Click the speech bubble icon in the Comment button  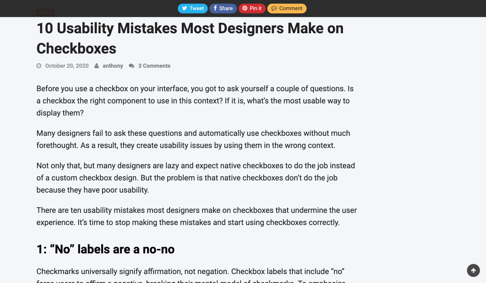[x=274, y=9]
